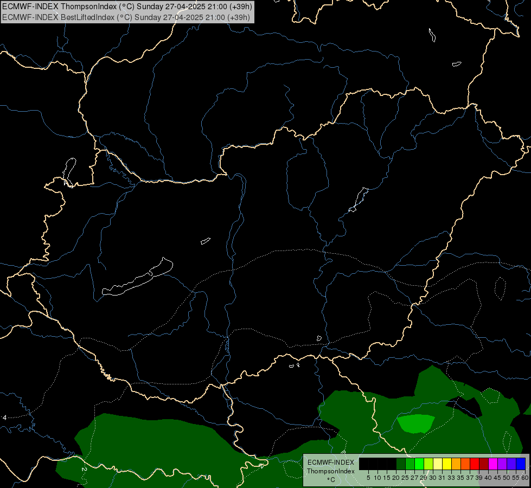Click the medium green 25–27 legend swatch
The image size is (531, 488).
410,464
